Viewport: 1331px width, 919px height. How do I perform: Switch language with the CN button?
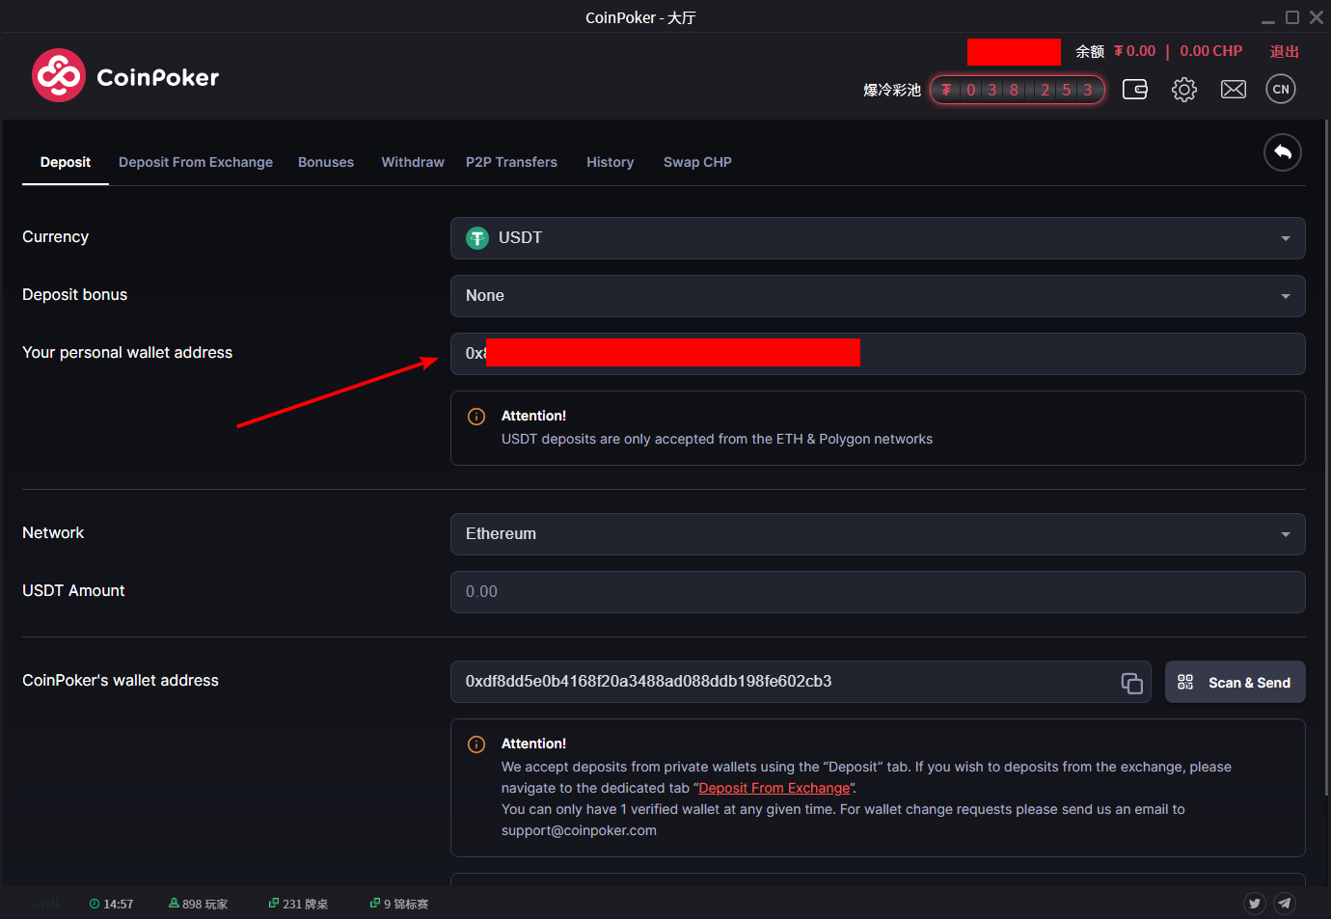1281,89
